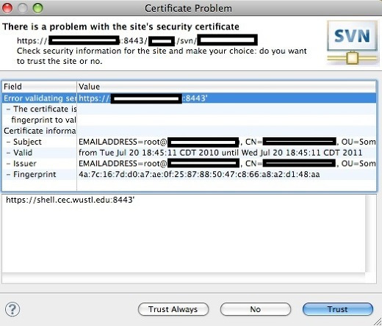
Task: Click the Trust Always button
Action: point(173,309)
